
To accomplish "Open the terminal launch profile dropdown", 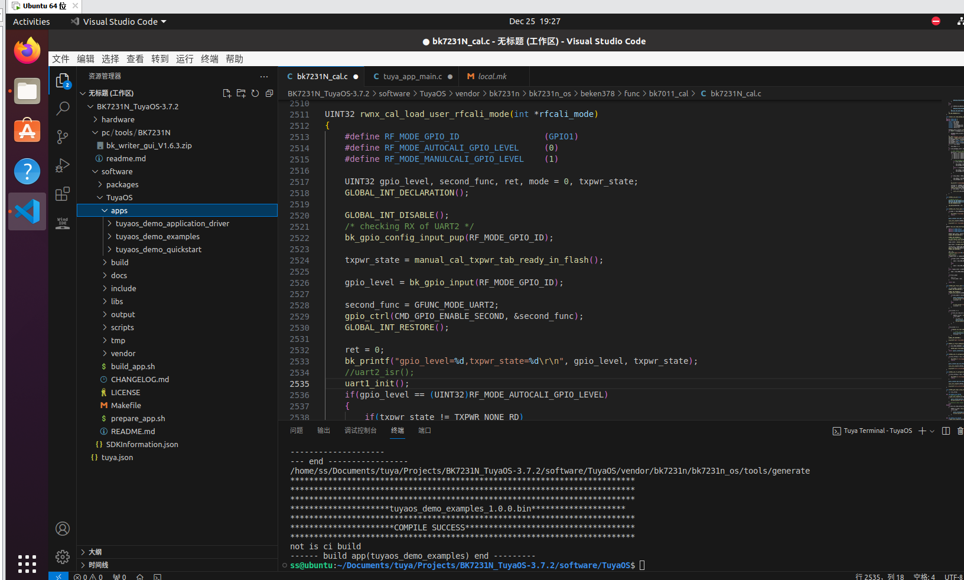I will click(933, 431).
